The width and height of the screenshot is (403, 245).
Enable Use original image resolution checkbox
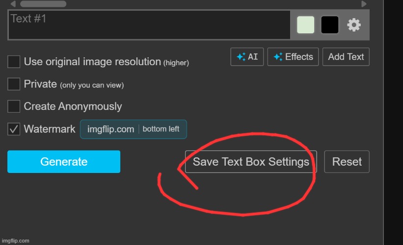(x=14, y=62)
